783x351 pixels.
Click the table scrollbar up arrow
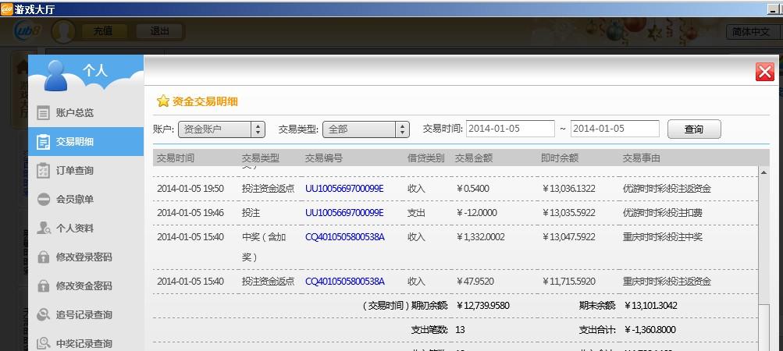[763, 172]
